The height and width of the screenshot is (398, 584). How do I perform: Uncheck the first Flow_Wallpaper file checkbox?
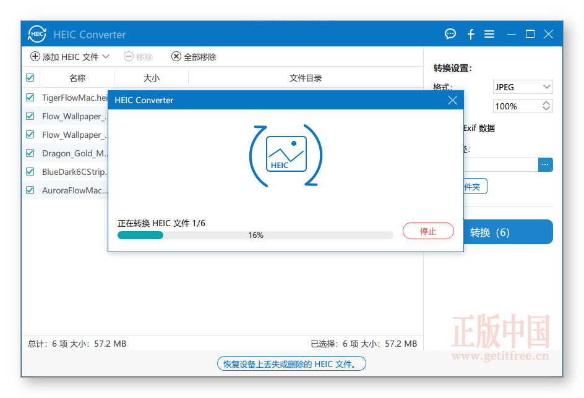click(30, 116)
